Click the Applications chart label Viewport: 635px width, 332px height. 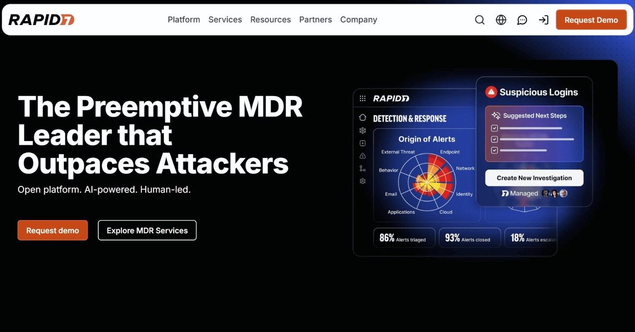coord(401,212)
